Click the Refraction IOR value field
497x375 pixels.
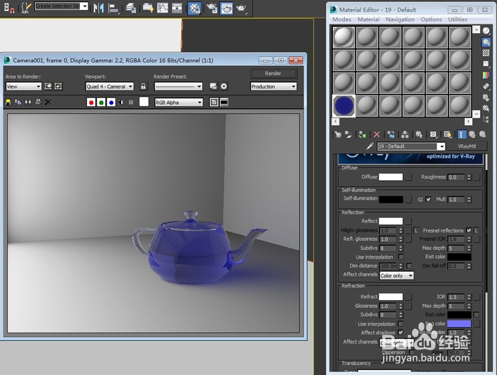pyautogui.click(x=456, y=297)
